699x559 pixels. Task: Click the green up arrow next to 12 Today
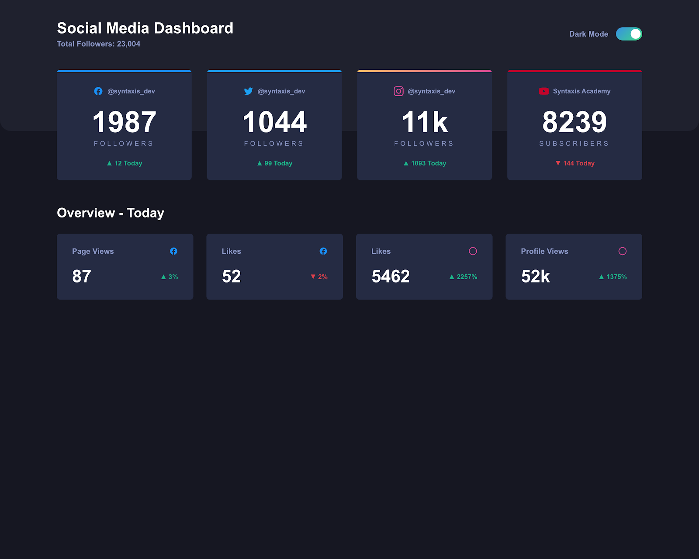coord(109,163)
